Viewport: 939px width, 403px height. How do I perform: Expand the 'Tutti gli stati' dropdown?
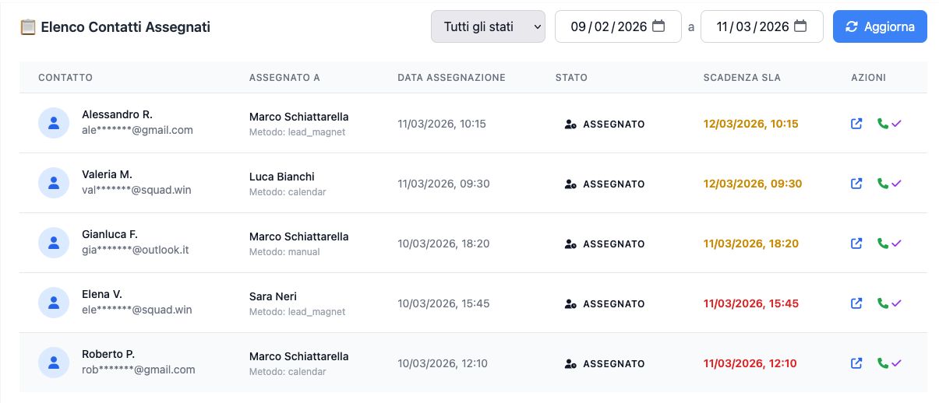[x=488, y=26]
